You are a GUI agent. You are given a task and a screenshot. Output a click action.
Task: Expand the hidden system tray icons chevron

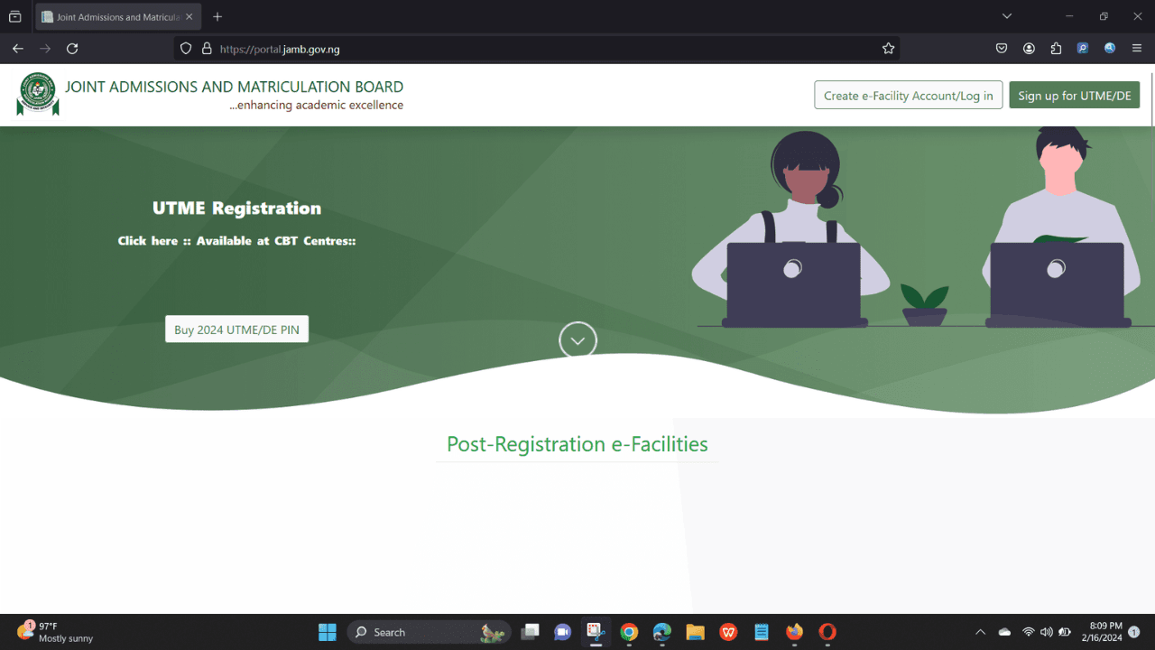tap(981, 632)
